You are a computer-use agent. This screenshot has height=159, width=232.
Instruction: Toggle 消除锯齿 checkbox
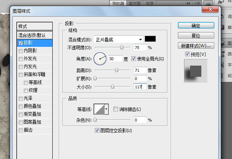[115, 109]
